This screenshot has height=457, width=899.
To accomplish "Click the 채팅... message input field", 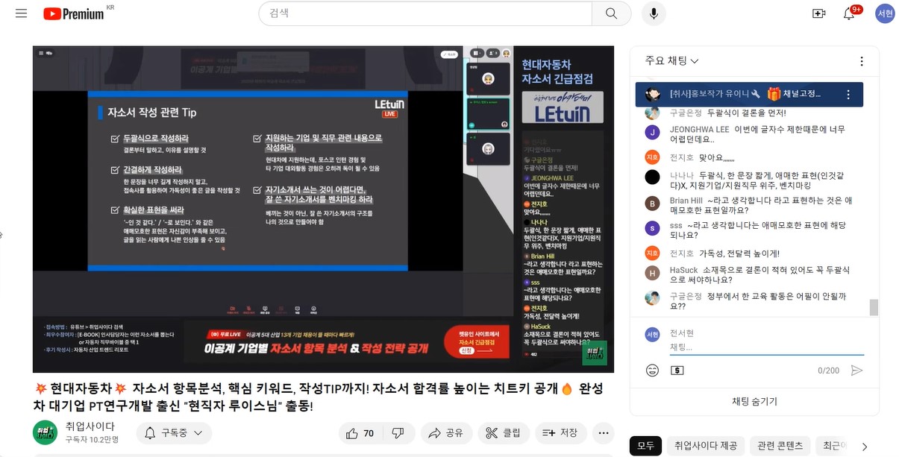I will tap(766, 347).
